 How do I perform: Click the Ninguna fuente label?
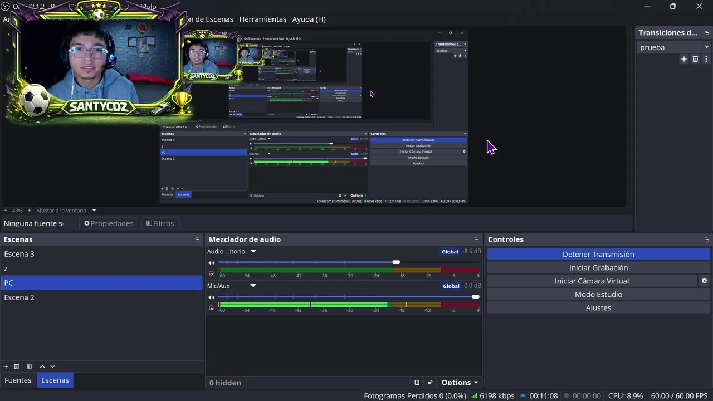coord(33,223)
